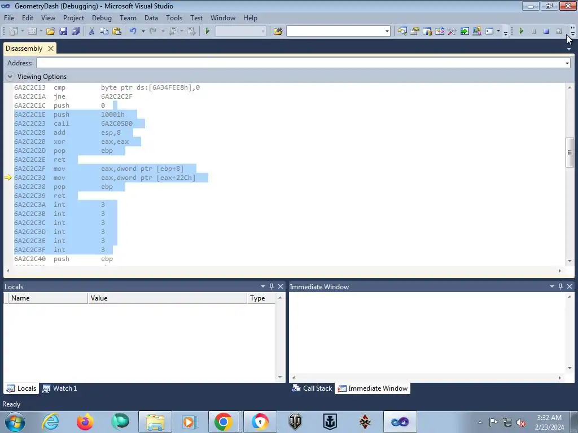Open the Edit menu
Image resolution: width=578 pixels, height=433 pixels.
point(27,18)
